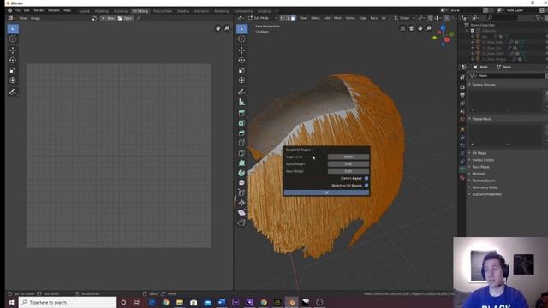
Task: Select the Knife tool
Action: (241, 153)
